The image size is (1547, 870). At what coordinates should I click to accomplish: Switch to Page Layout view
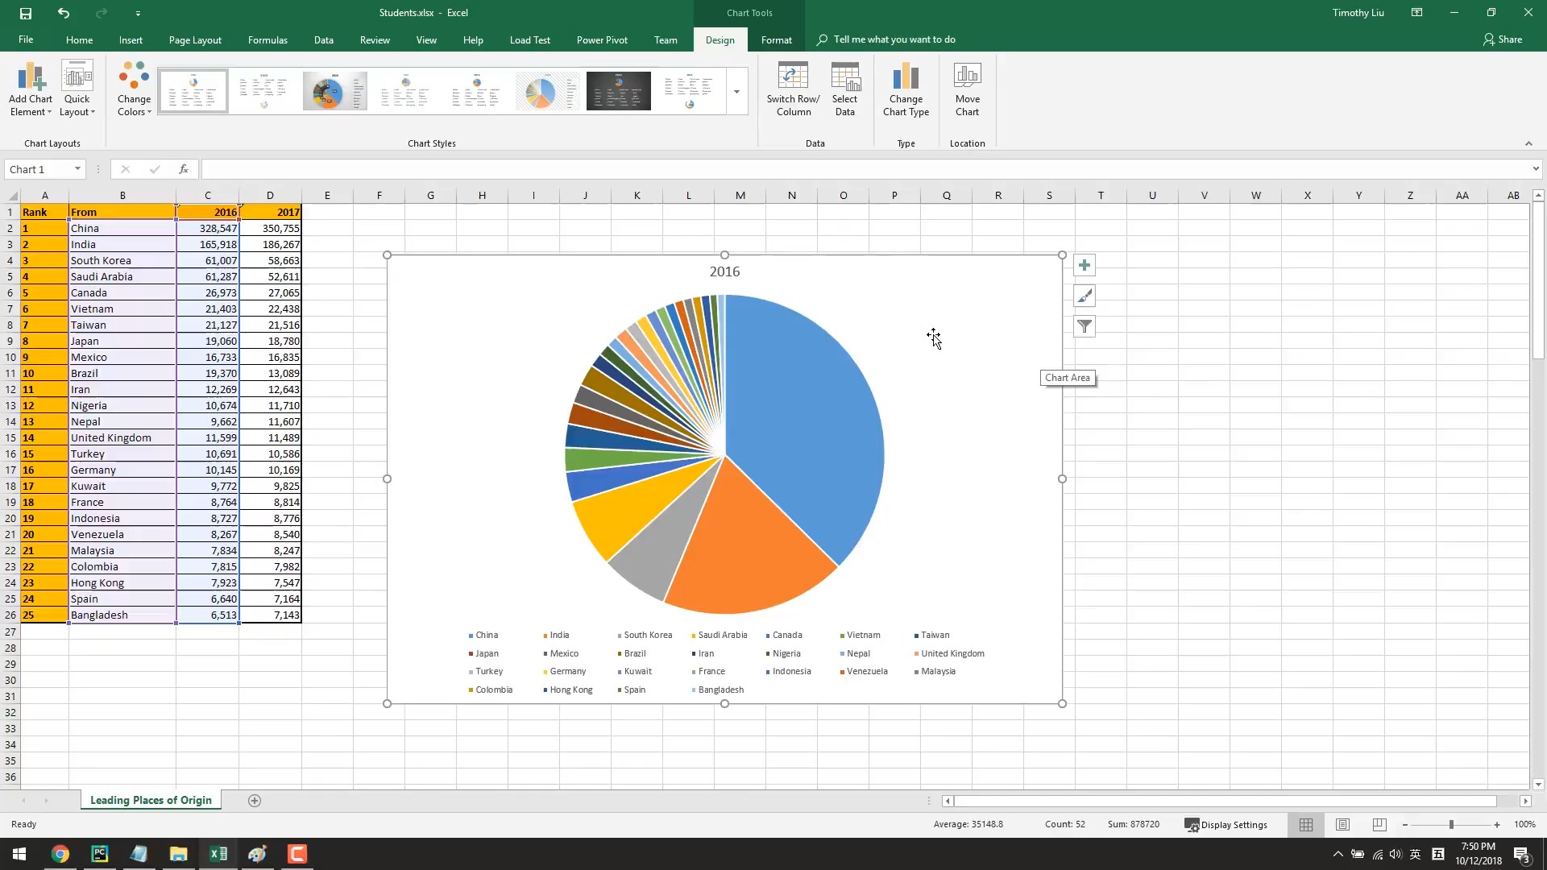[x=1342, y=824]
